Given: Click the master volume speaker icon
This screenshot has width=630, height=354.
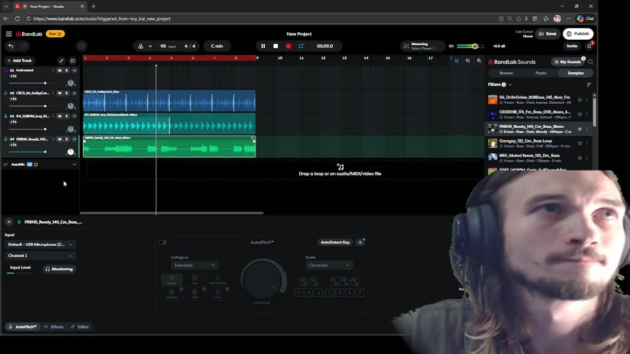Looking at the screenshot, I should coord(451,46).
